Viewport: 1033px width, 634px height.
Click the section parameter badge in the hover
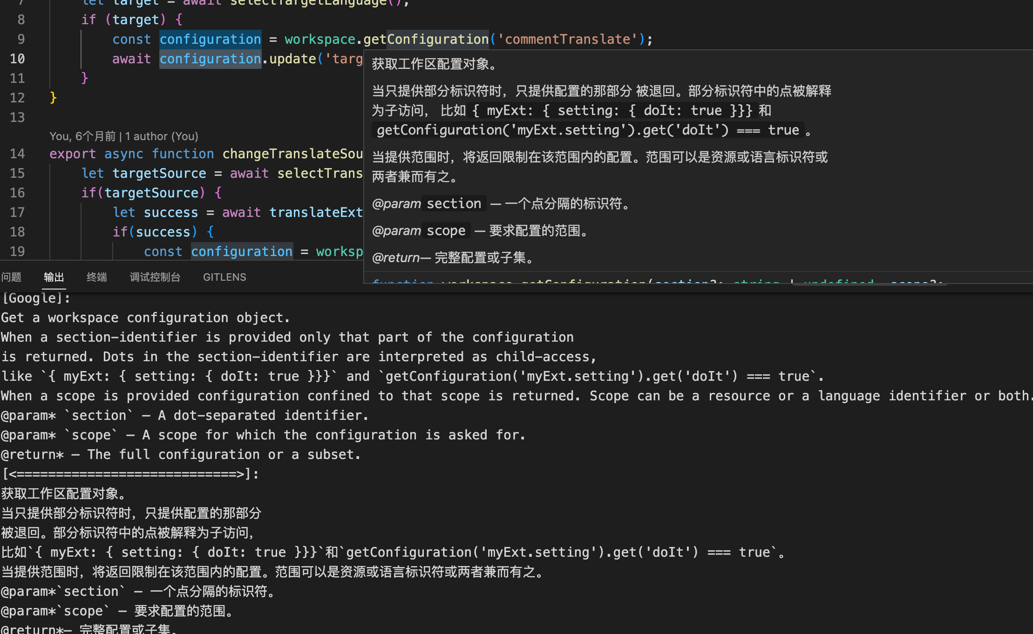click(x=453, y=203)
